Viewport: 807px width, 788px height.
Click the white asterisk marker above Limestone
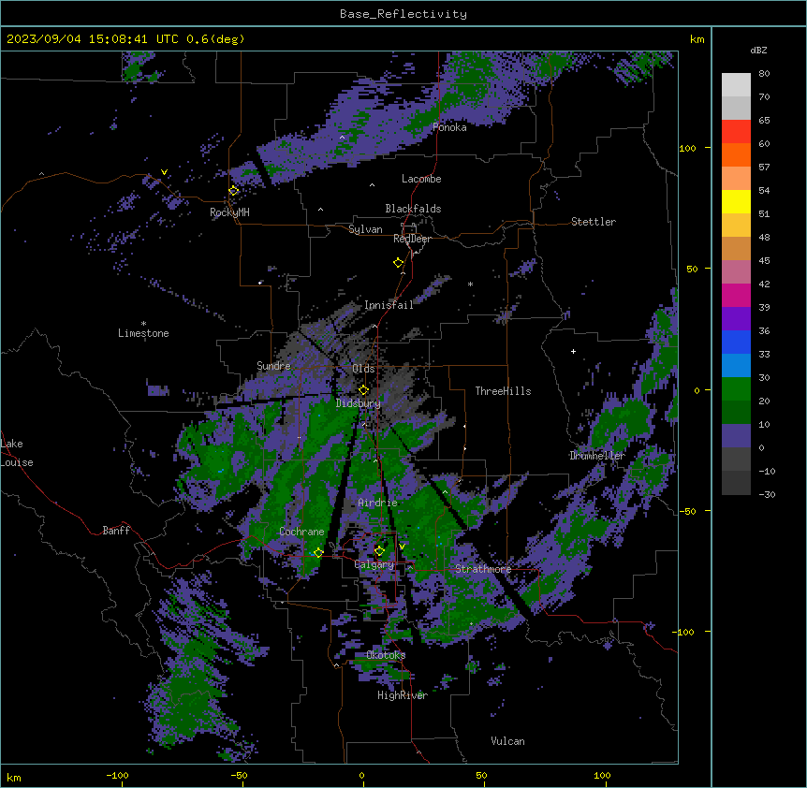pos(143,324)
